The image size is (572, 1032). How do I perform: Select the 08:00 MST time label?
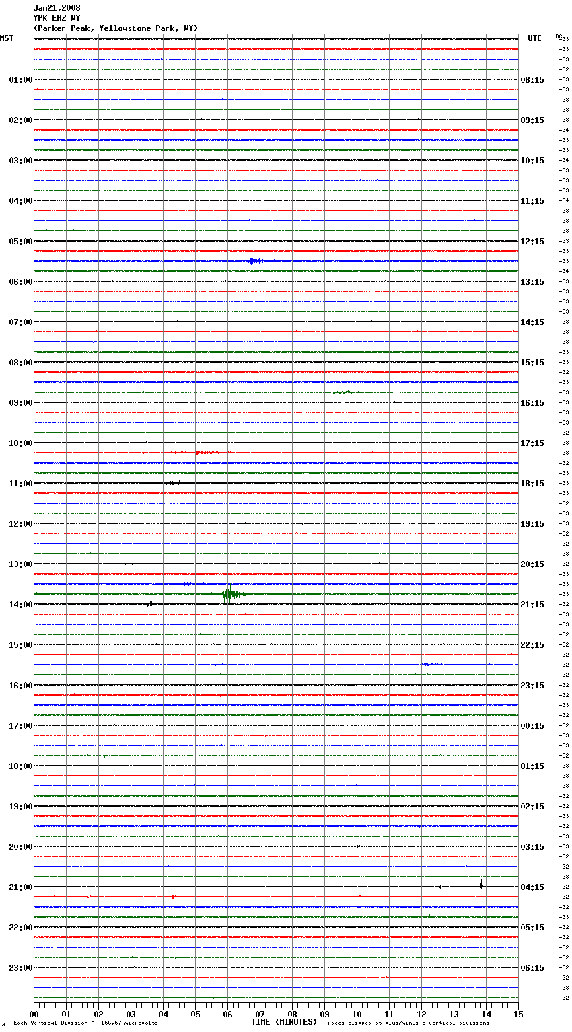pos(21,363)
